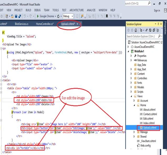The image size is (167, 155).
Task: Select the References node
Action: (142, 60)
